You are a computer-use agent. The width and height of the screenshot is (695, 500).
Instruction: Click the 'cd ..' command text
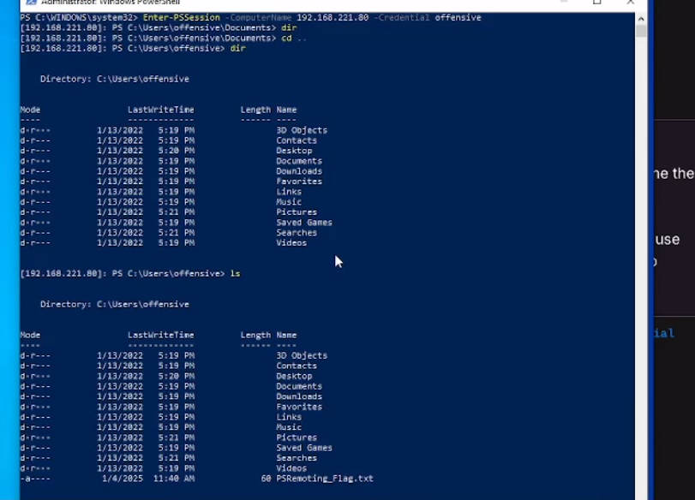[x=293, y=38]
